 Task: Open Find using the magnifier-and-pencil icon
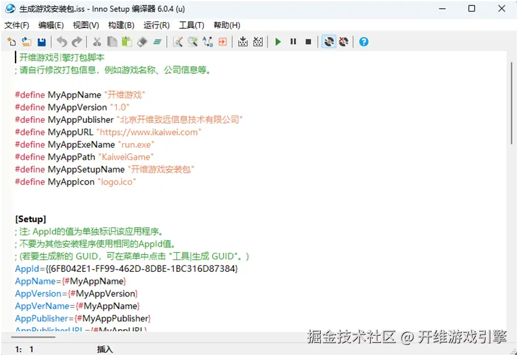coord(178,42)
